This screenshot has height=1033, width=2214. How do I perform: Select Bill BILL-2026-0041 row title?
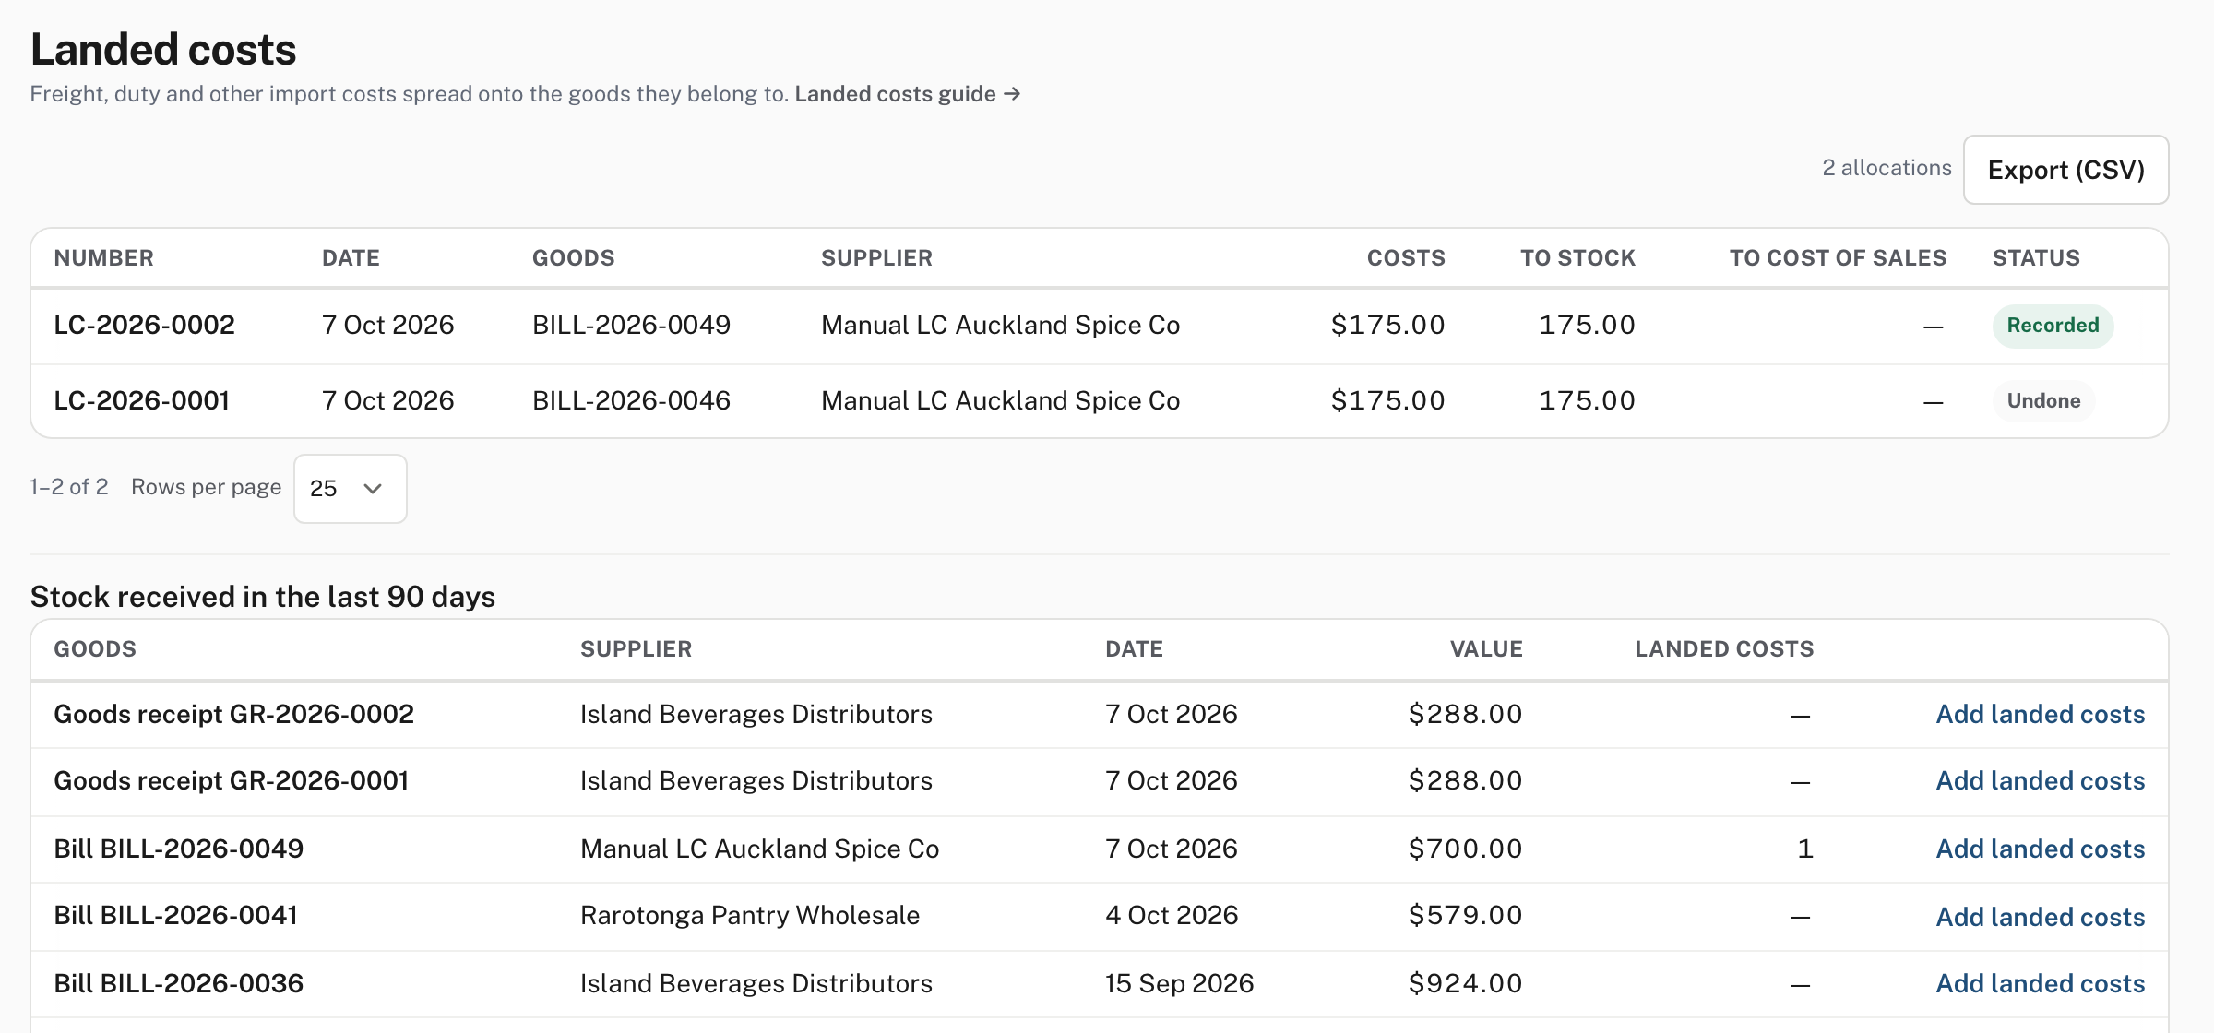tap(175, 915)
